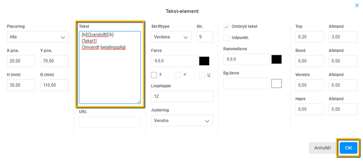Open the white Bg.farve color swatch
Image resolution: width=363 pixels, height=163 pixels.
pyautogui.click(x=276, y=84)
